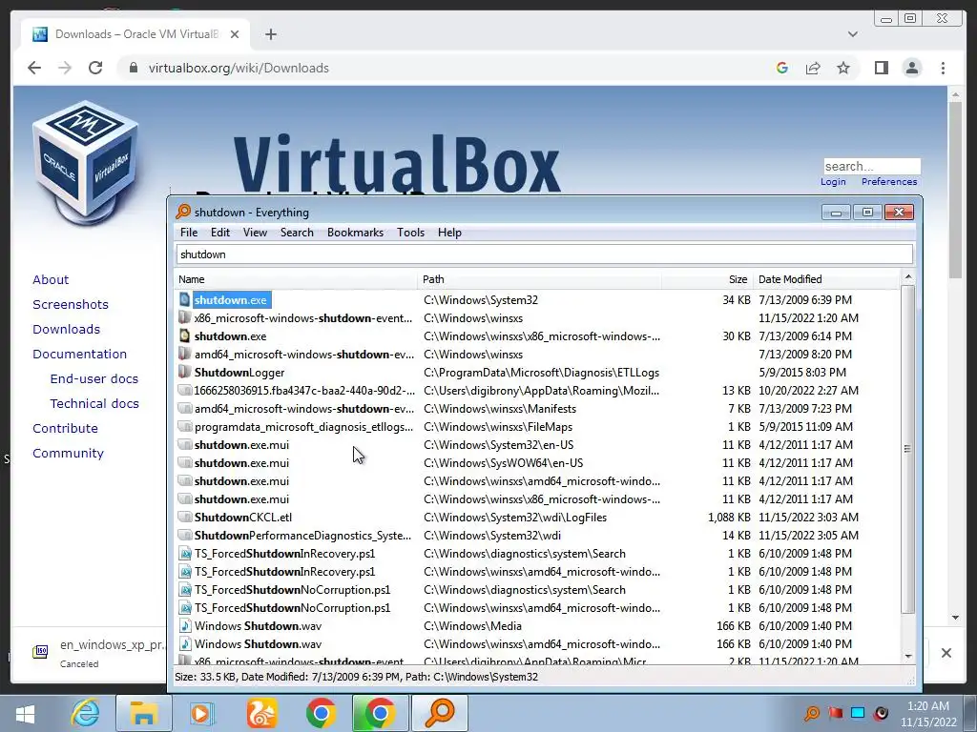Switch to Everything search taskbar icon
This screenshot has width=977, height=732.
[x=439, y=713]
